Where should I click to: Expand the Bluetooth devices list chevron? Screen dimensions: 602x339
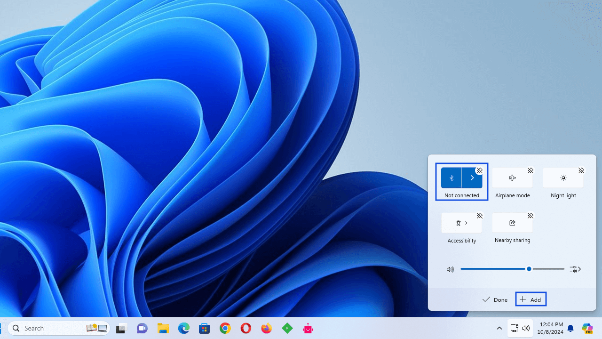472,178
